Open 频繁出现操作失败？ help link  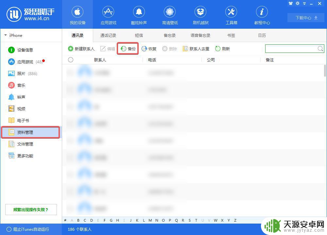tap(31, 210)
